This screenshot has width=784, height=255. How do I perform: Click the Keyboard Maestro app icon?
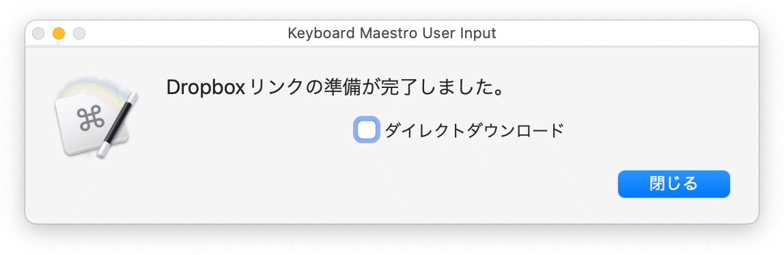coord(96,117)
